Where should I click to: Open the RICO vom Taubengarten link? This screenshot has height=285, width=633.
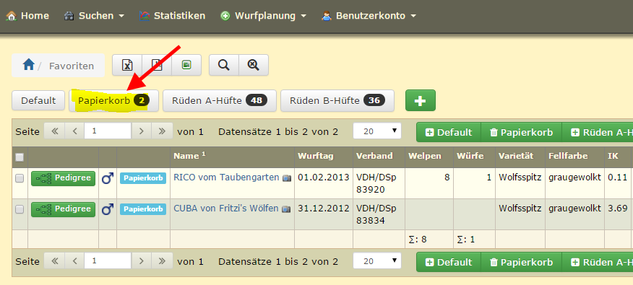(226, 177)
